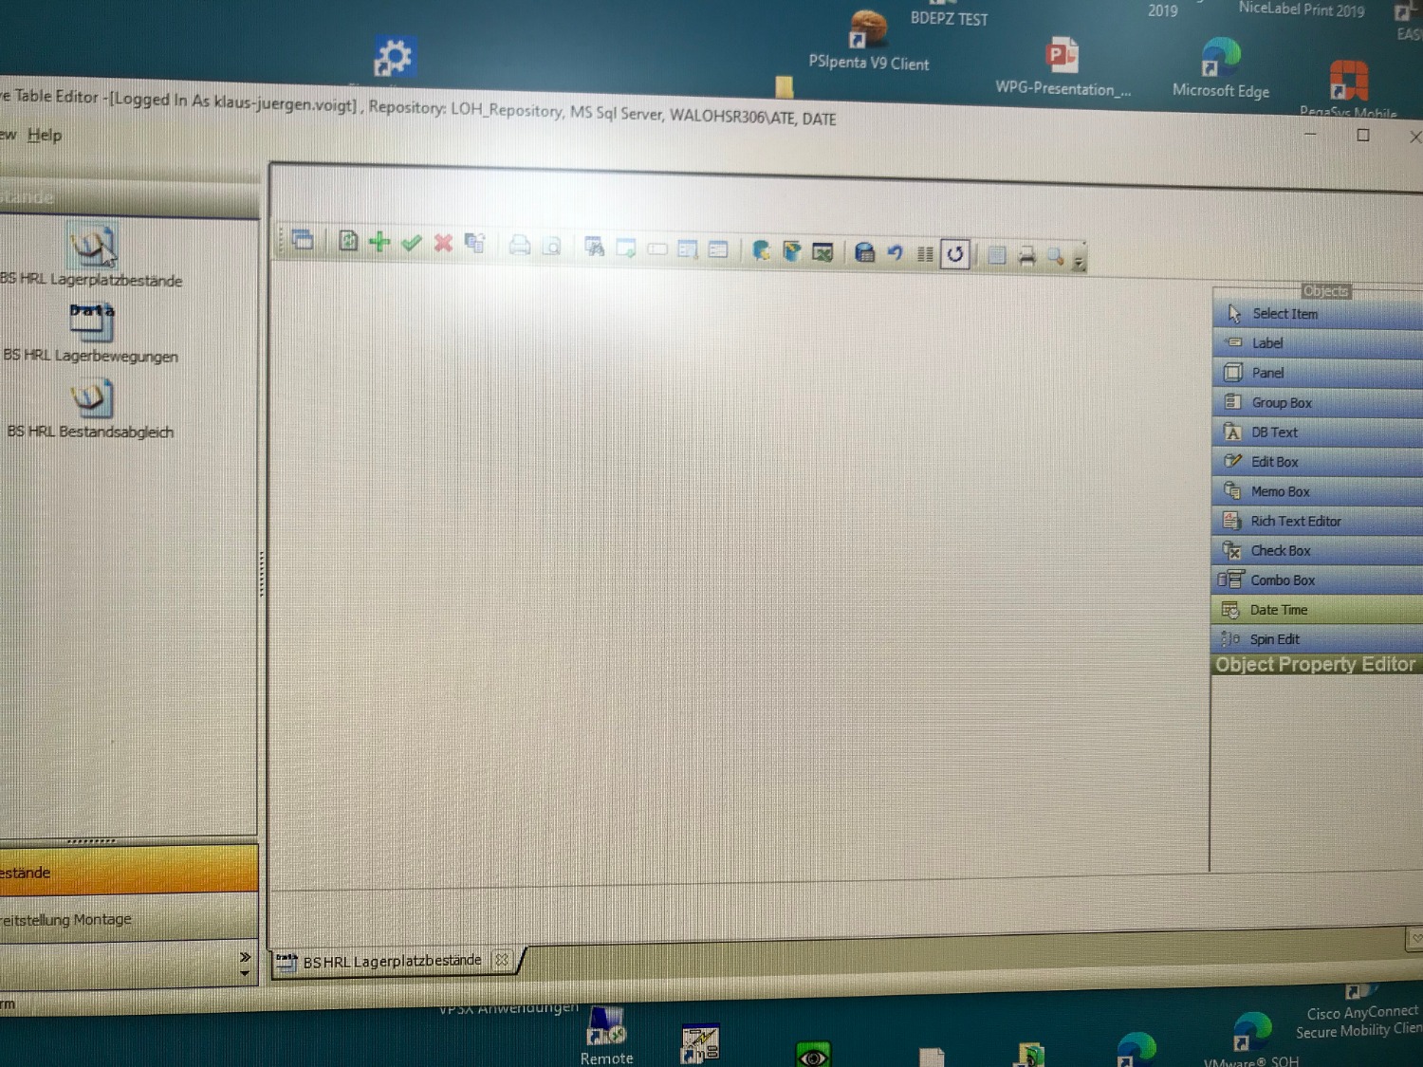
Task: Open the green eye desktop icon
Action: (813, 1055)
